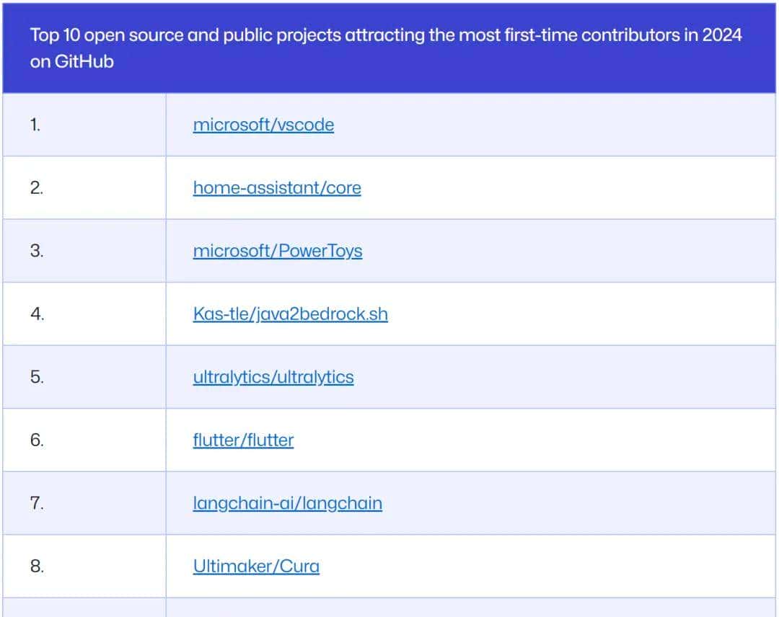779x617 pixels.
Task: Click the microsoft/PowerToys project link
Action: pos(278,251)
